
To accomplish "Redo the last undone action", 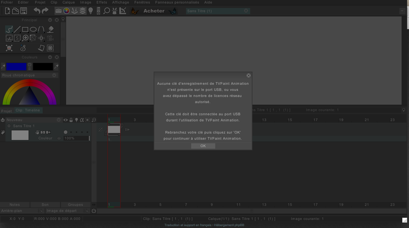I will coord(45,11).
